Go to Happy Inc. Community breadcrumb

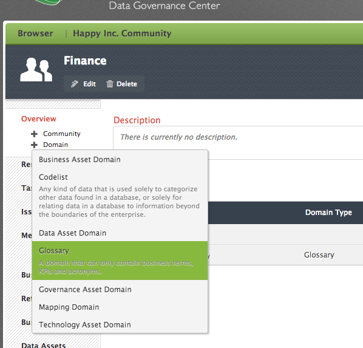tap(122, 33)
